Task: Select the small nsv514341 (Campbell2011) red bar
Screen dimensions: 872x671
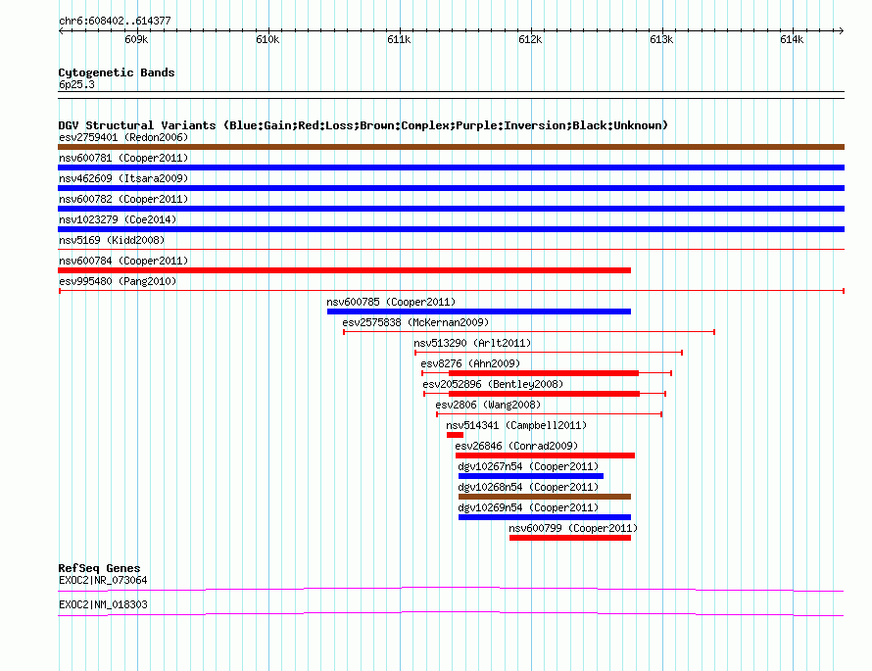Action: pos(455,435)
